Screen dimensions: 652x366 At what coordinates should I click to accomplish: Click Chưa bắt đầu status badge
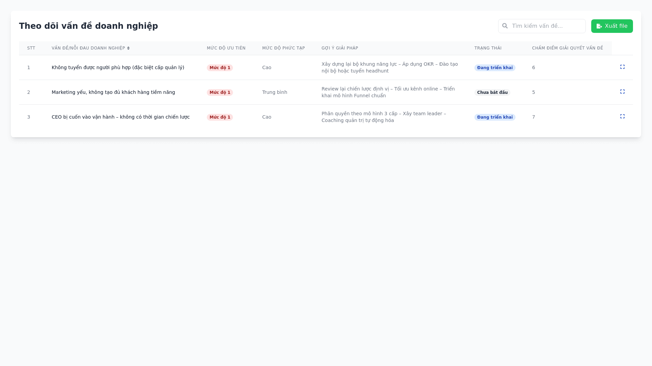click(x=492, y=93)
